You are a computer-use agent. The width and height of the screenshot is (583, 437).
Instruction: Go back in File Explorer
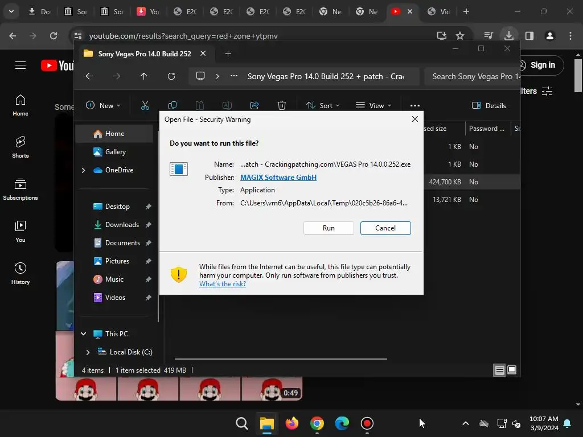(89, 76)
